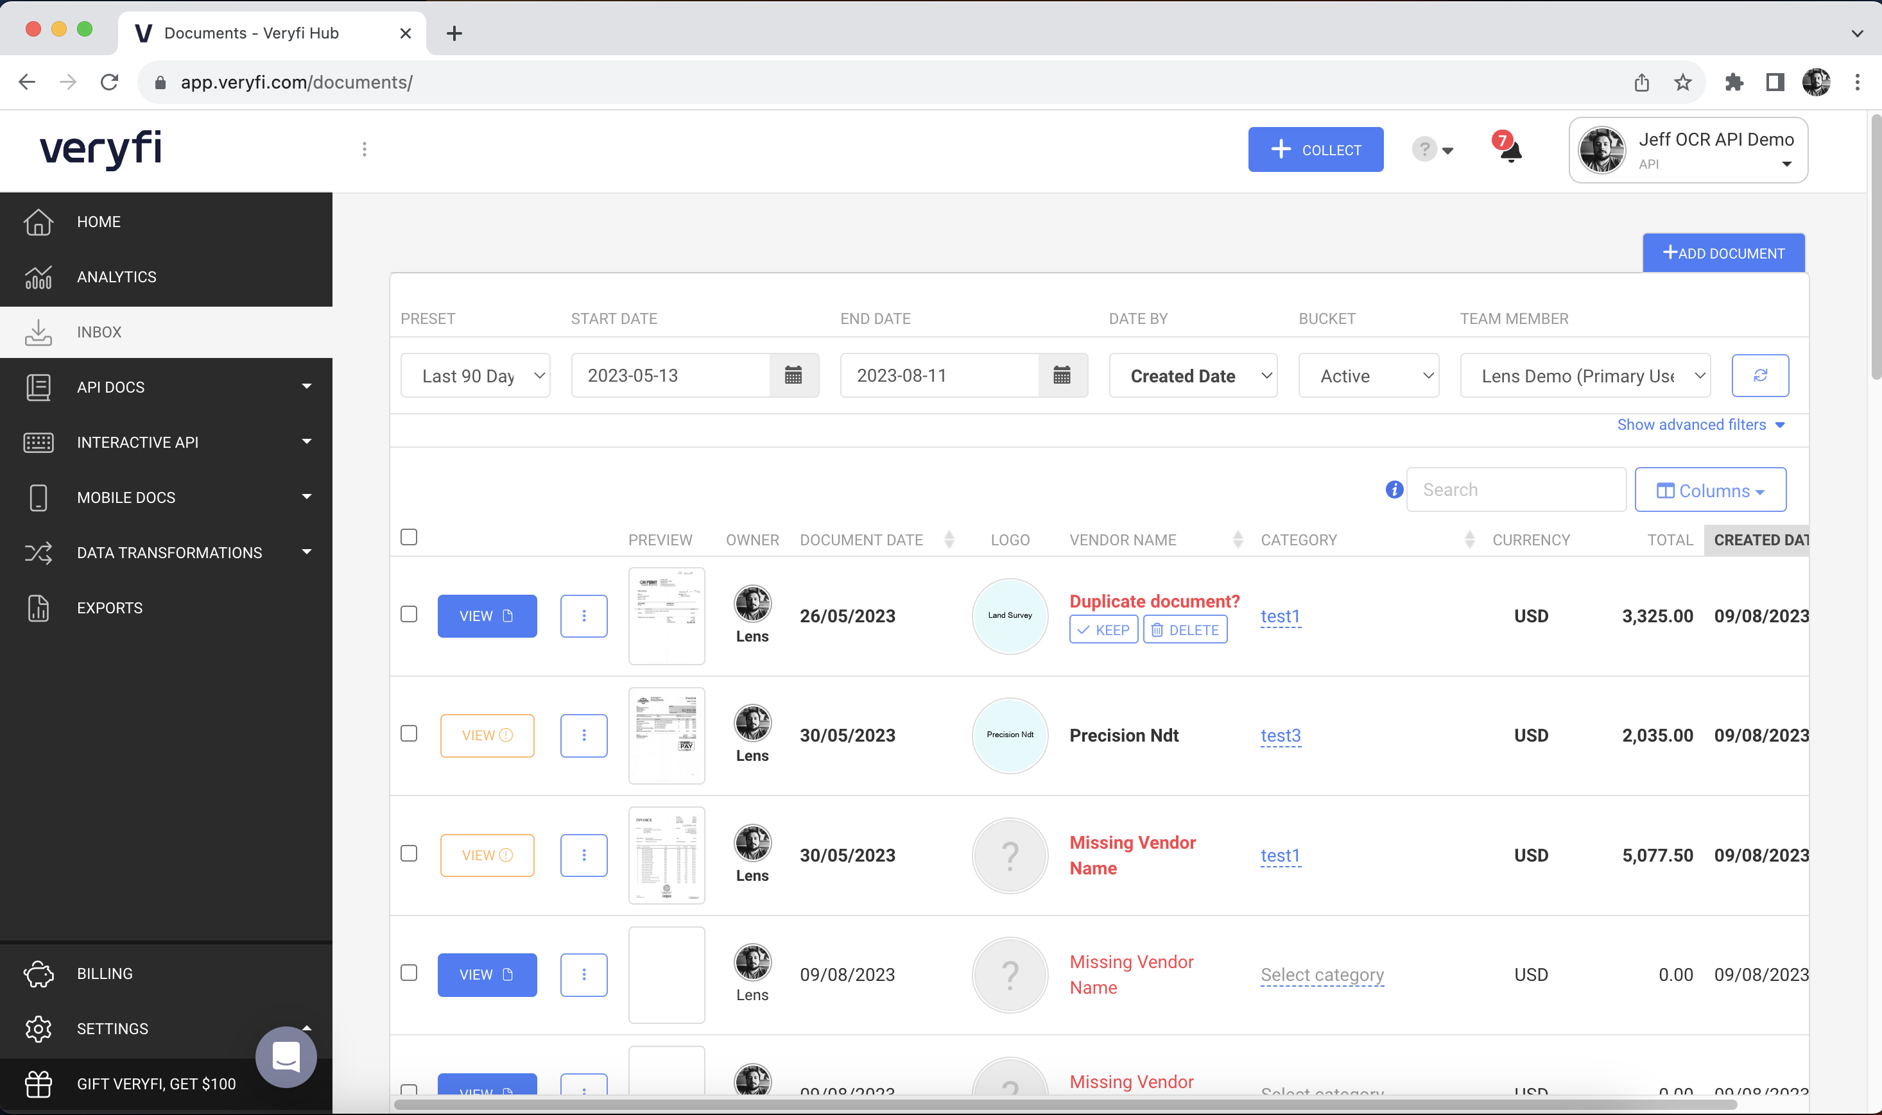Sort by Document Date column
This screenshot has height=1115, width=1882.
(949, 540)
